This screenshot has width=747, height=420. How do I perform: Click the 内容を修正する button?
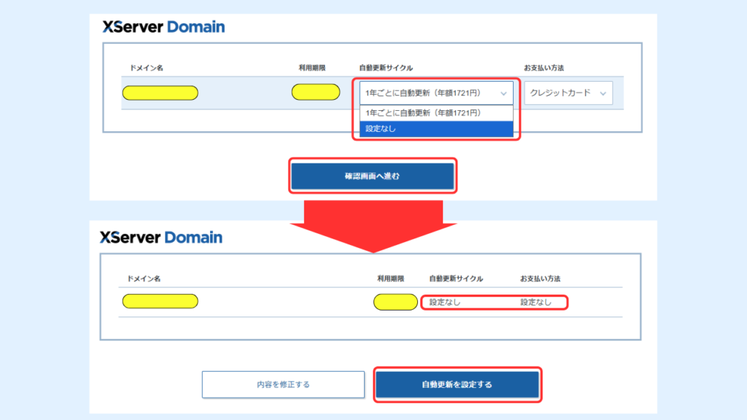283,384
